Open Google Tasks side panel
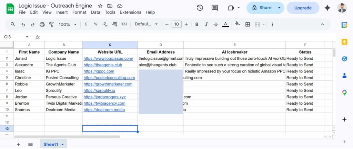The image size is (353, 149). 344,59
